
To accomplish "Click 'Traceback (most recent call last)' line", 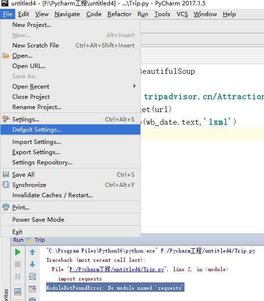I will [x=96, y=260].
